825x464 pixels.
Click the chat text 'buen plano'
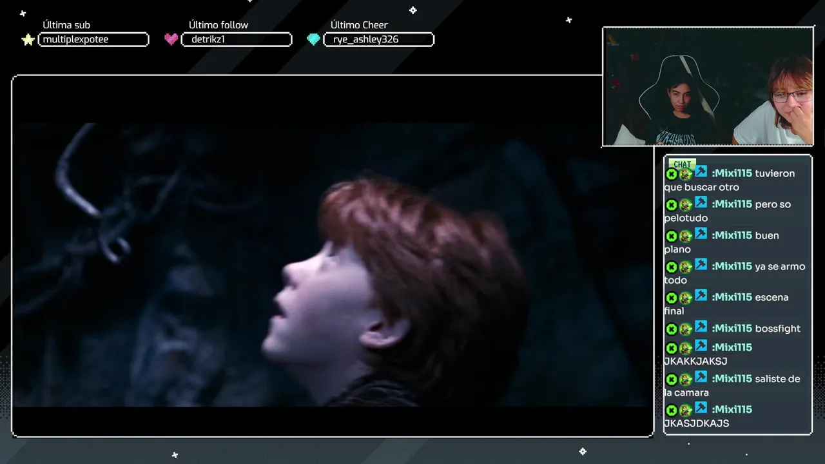click(x=722, y=242)
